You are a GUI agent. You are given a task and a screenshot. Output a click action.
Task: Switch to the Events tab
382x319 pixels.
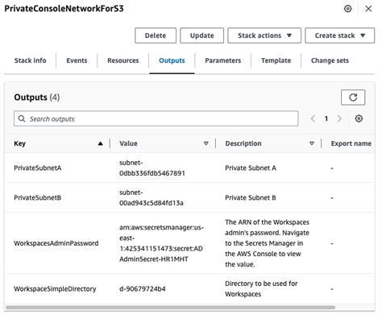click(77, 60)
